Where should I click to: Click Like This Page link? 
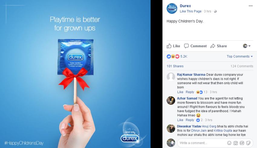click(190, 11)
